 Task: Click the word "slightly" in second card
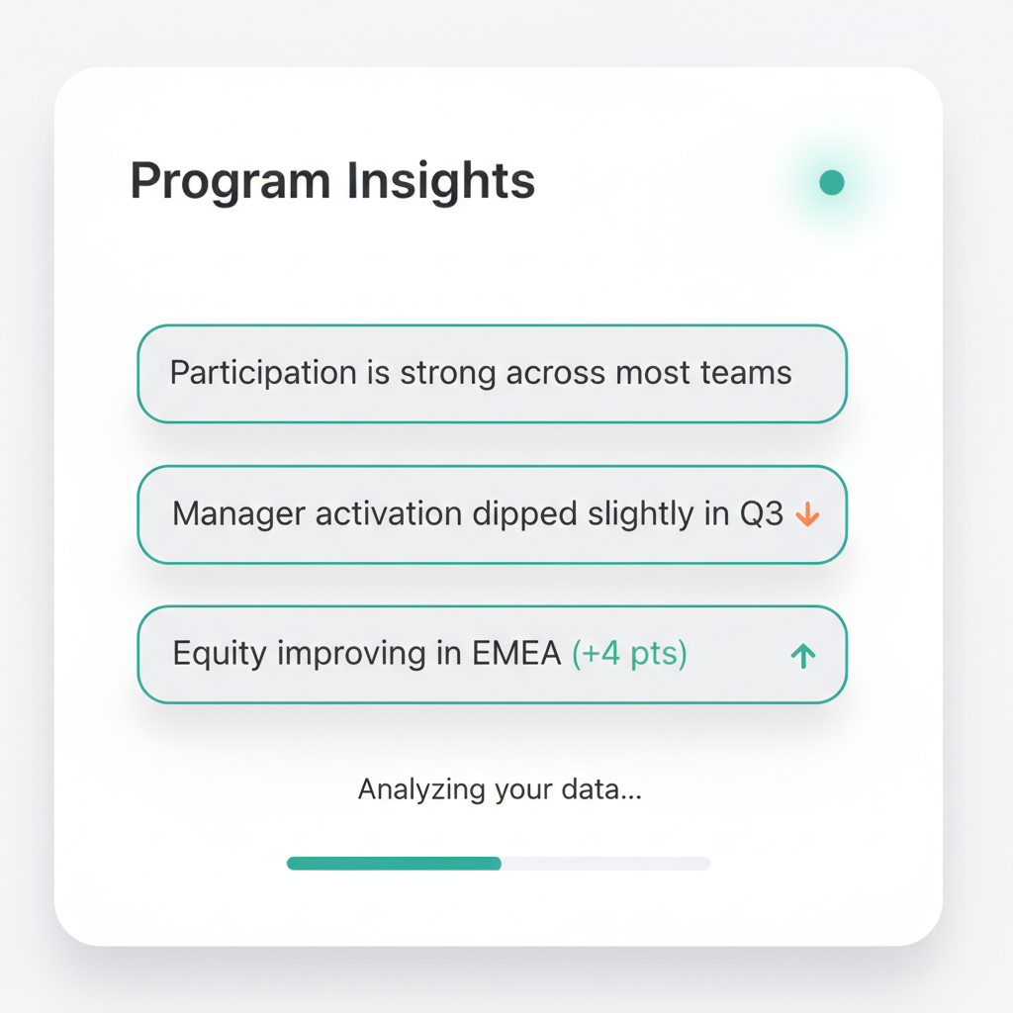643,514
